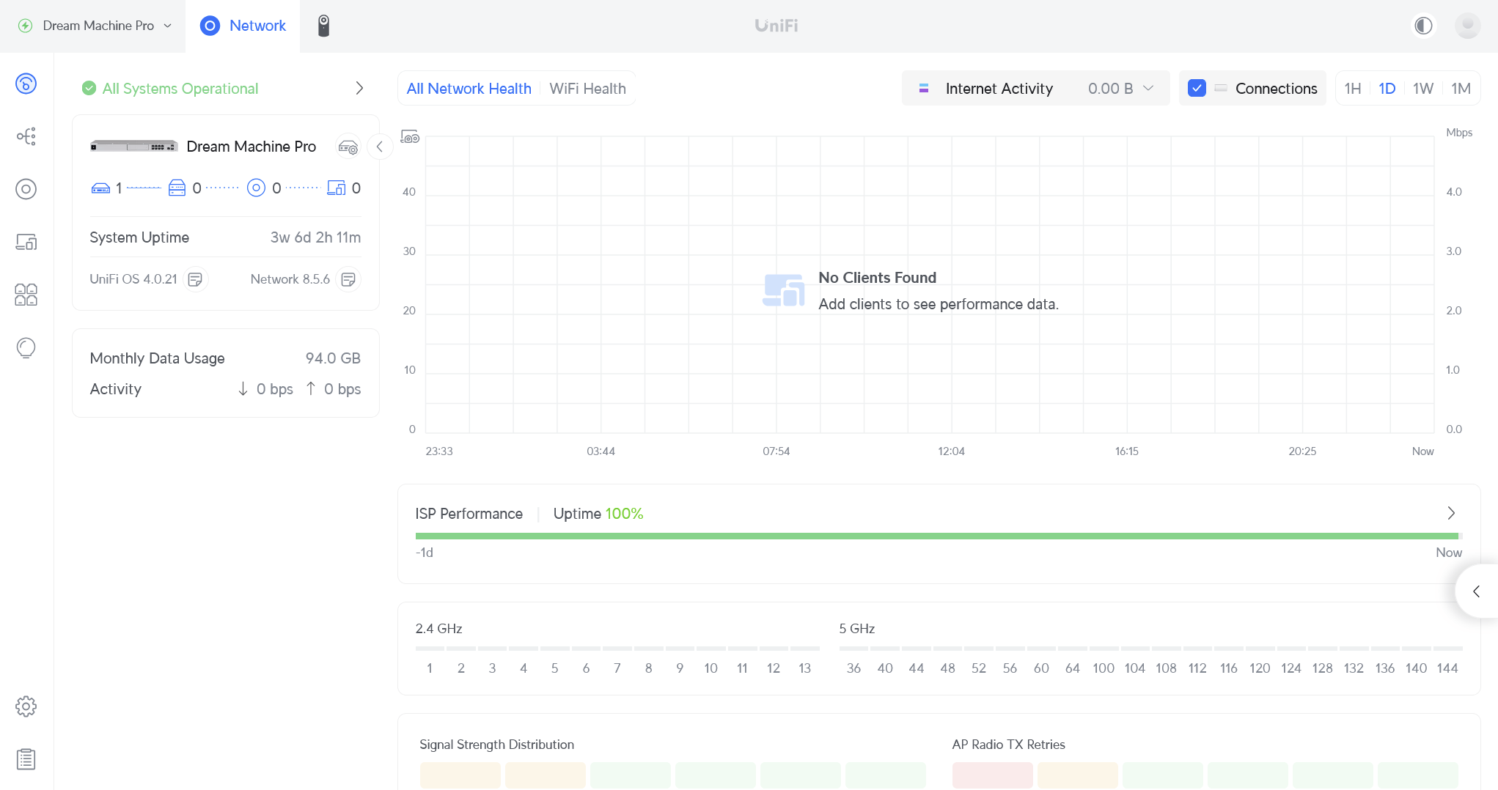This screenshot has height=790, width=1498.
Task: Click the ISP uptime green bar
Action: click(x=937, y=536)
